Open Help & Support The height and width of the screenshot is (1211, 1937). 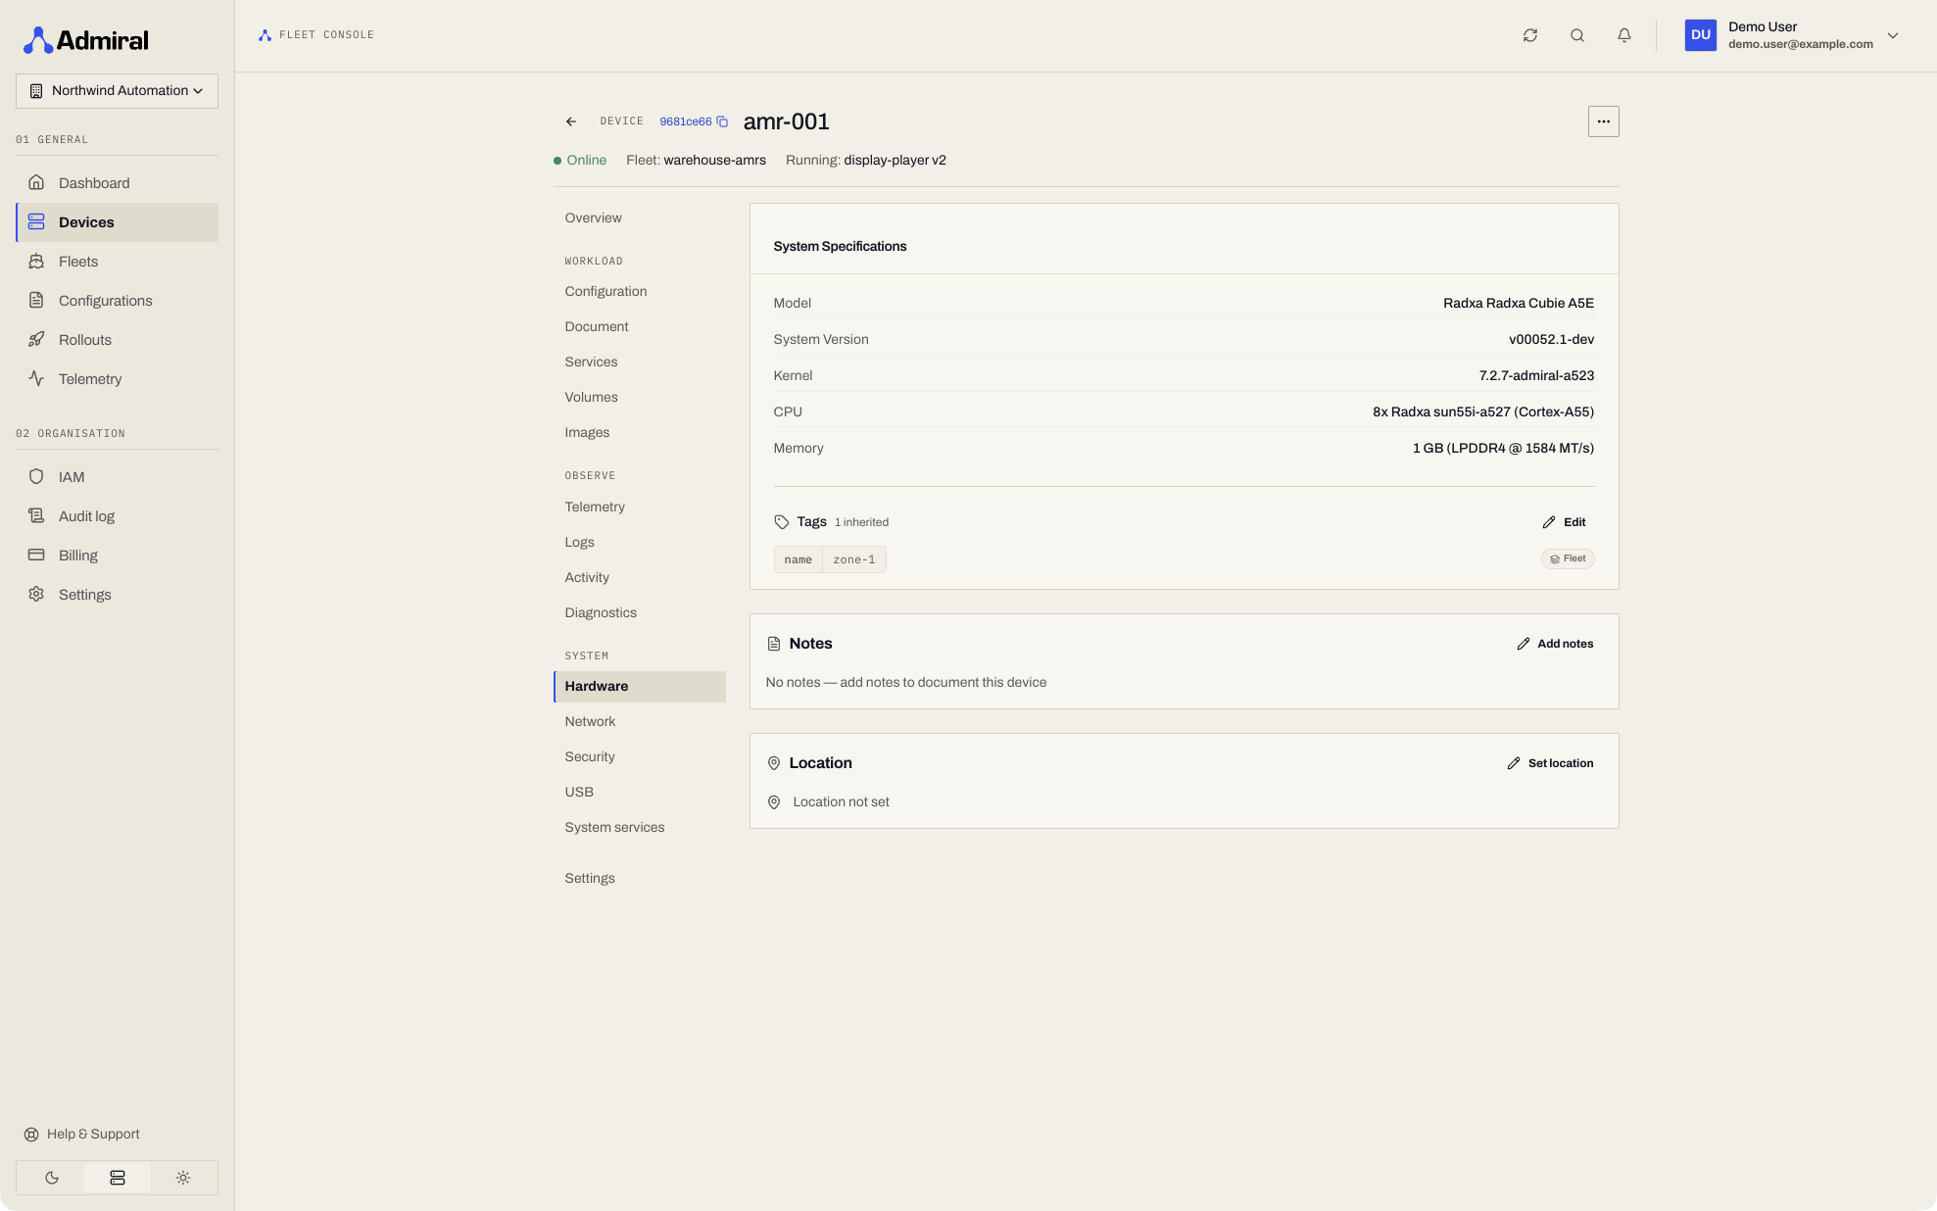click(x=82, y=1135)
